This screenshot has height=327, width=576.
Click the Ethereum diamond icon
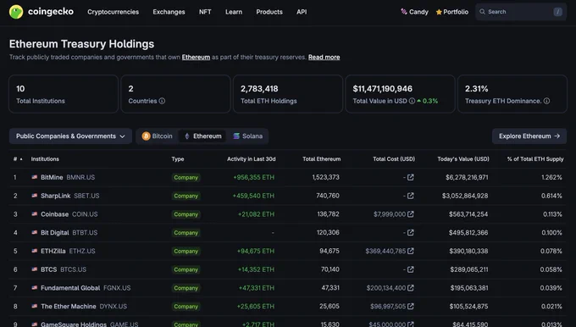click(187, 136)
